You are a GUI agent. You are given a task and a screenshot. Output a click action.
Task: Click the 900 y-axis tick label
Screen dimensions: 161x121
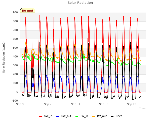tap(15, 12)
